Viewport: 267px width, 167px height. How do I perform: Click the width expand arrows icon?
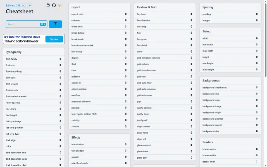click(x=257, y=38)
